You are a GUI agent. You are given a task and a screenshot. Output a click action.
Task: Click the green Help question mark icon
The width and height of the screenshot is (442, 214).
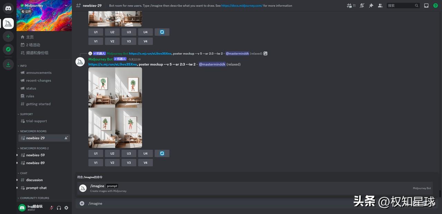pyautogui.click(x=435, y=6)
